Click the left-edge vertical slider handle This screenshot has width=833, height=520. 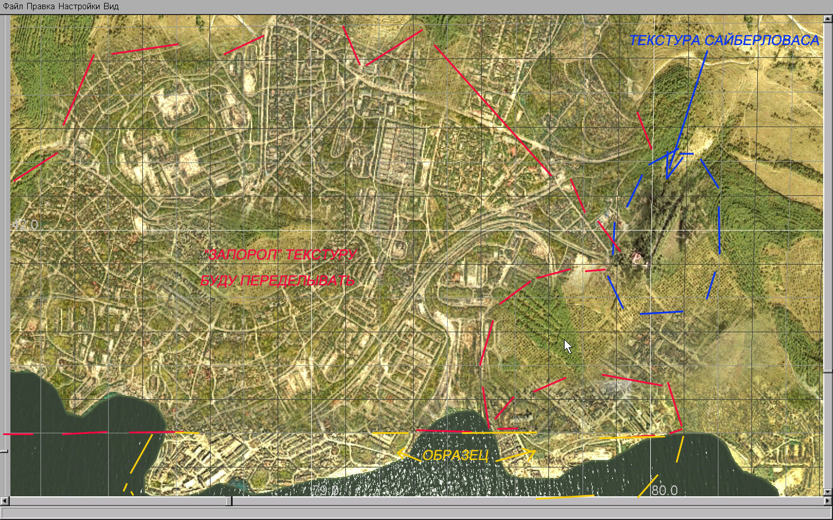pos(5,451)
